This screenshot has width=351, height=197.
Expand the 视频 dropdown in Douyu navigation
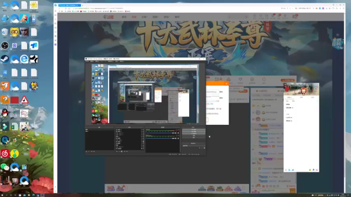tap(155, 17)
